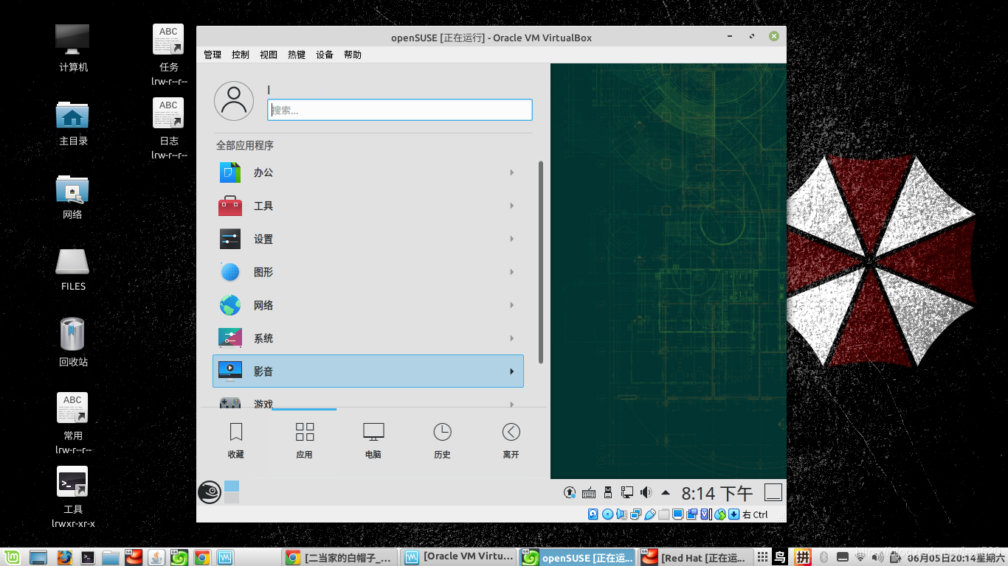Expand the 工具 category arrow
Viewport: 1008px width, 566px height.
tap(511, 206)
